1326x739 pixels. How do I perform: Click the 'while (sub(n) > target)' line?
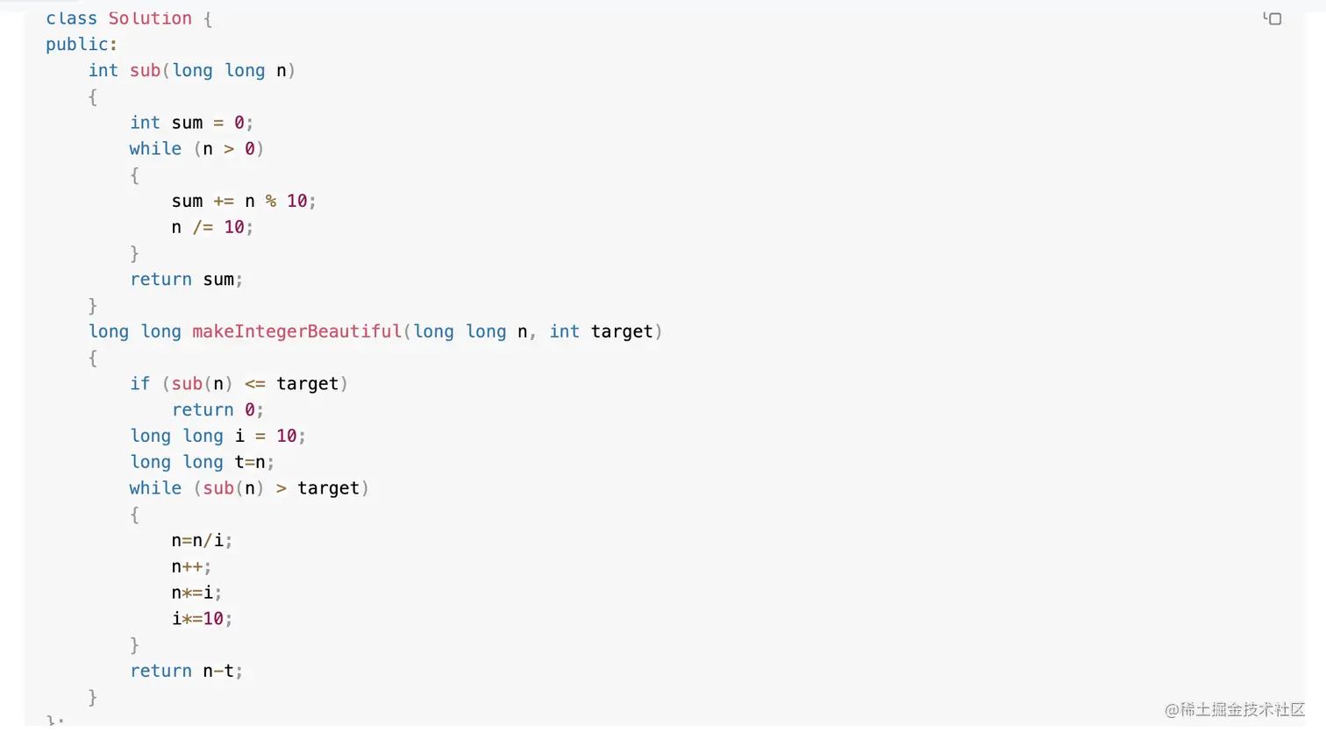click(x=249, y=488)
